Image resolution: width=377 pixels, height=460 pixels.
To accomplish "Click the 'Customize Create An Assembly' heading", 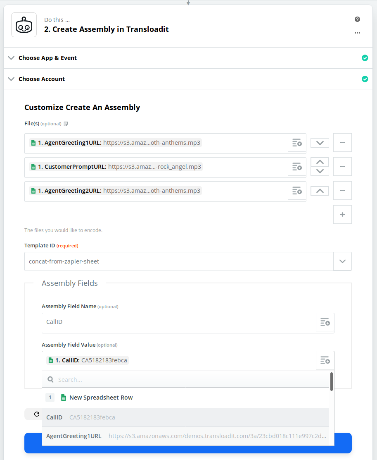I will click(82, 108).
